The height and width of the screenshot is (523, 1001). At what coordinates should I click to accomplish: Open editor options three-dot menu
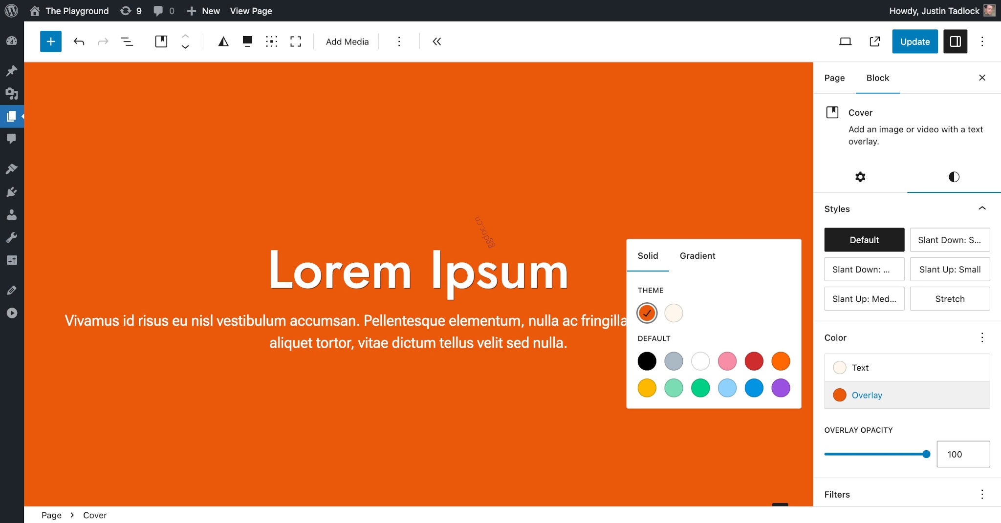point(982,42)
